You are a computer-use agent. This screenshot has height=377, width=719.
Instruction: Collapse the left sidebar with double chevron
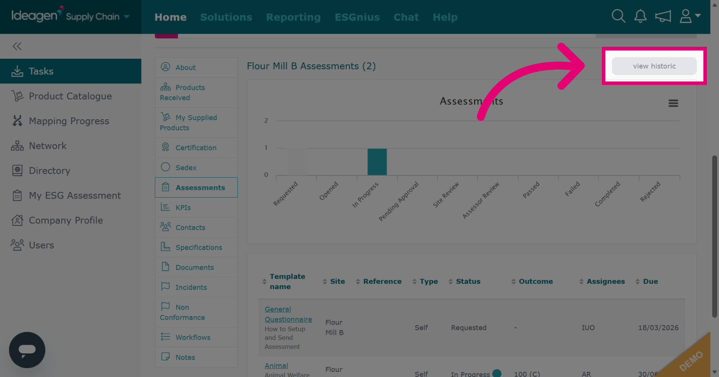point(17,46)
